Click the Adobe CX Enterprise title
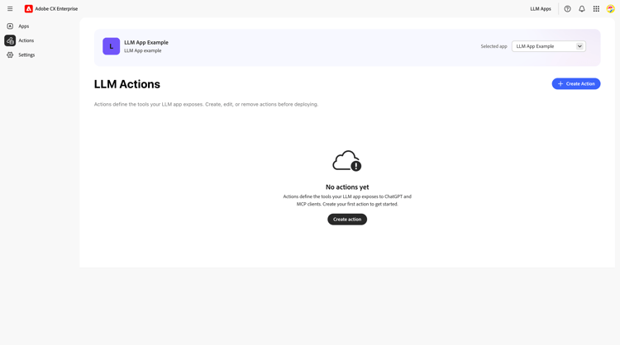 (56, 9)
